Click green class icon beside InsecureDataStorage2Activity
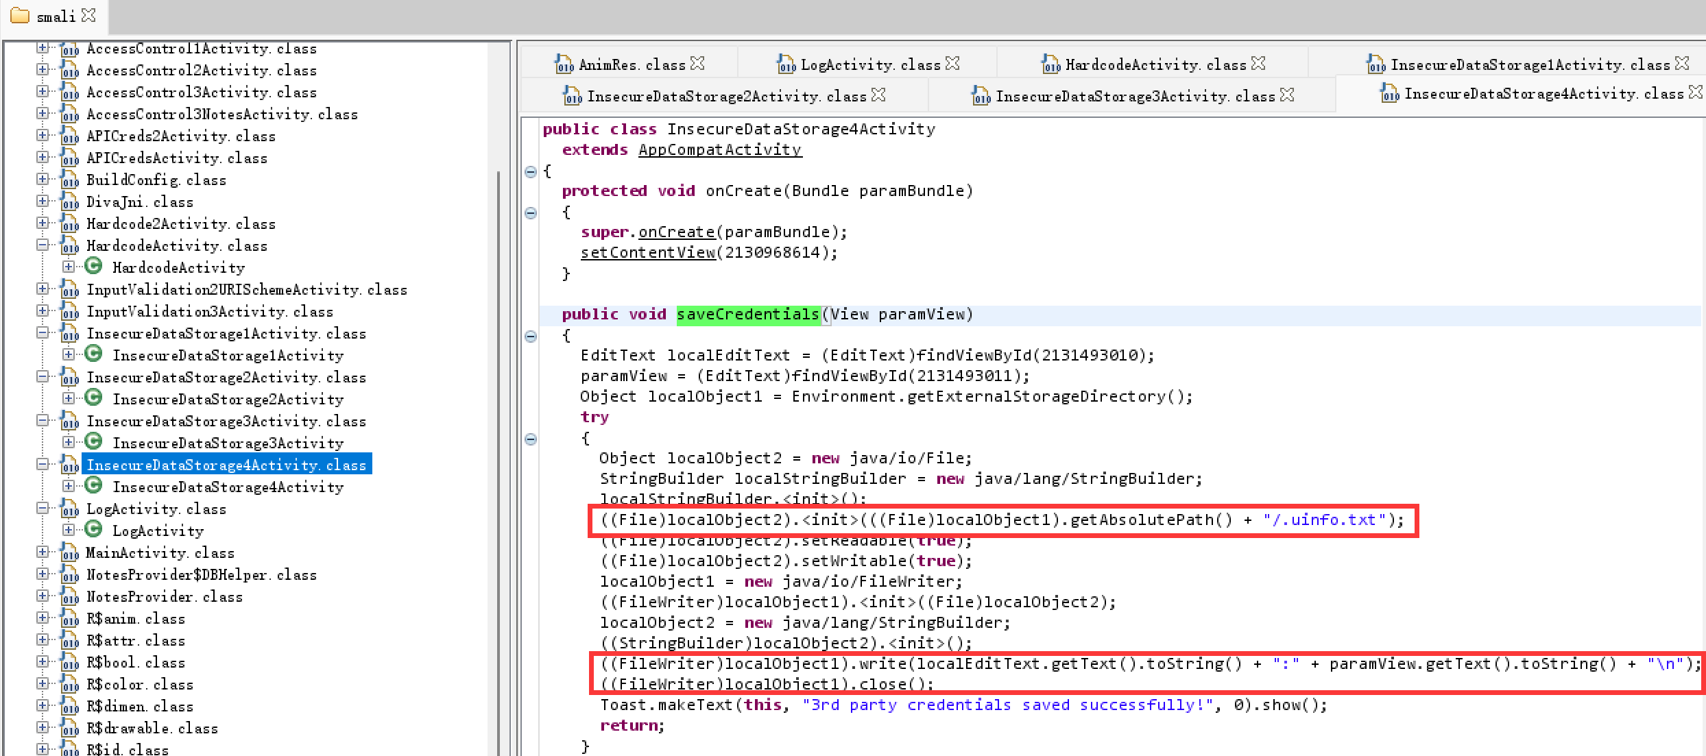This screenshot has height=756, width=1706. 94,398
